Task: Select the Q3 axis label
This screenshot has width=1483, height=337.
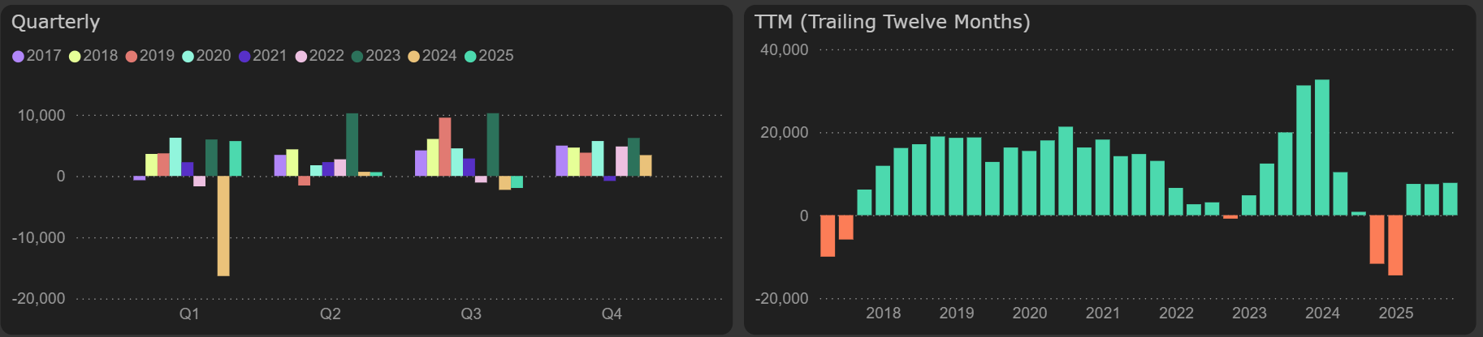Action: 471,314
